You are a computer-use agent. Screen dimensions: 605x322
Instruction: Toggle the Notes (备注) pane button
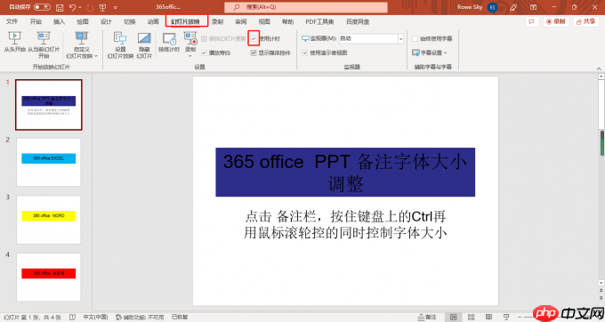428,317
